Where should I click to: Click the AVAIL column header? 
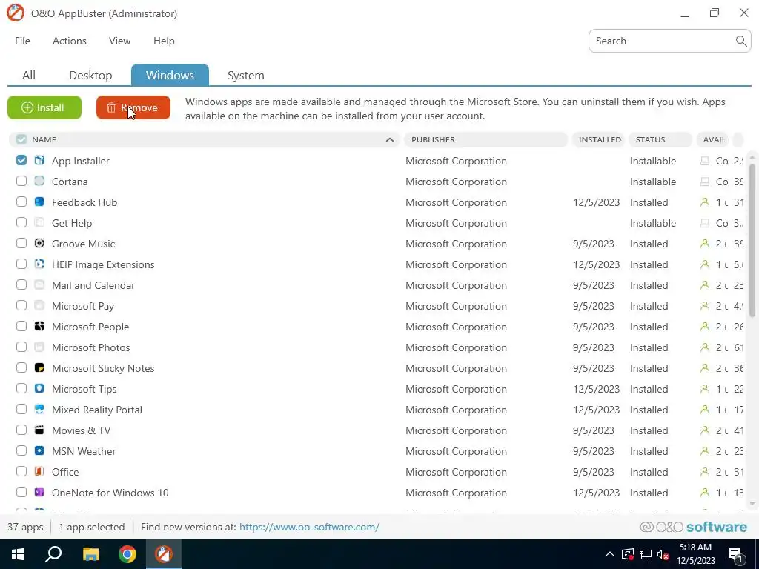coord(714,139)
